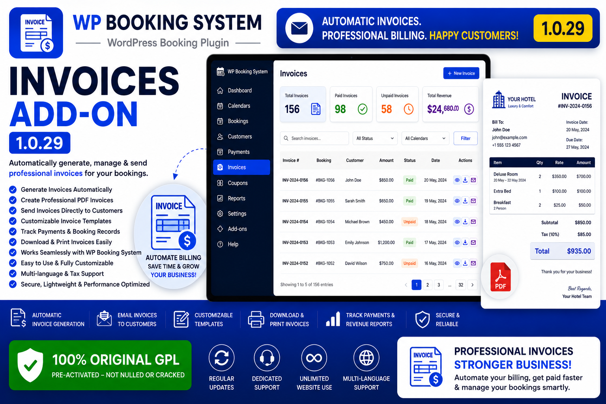Jump to pagination page 32
606x404 pixels.
coord(461,285)
